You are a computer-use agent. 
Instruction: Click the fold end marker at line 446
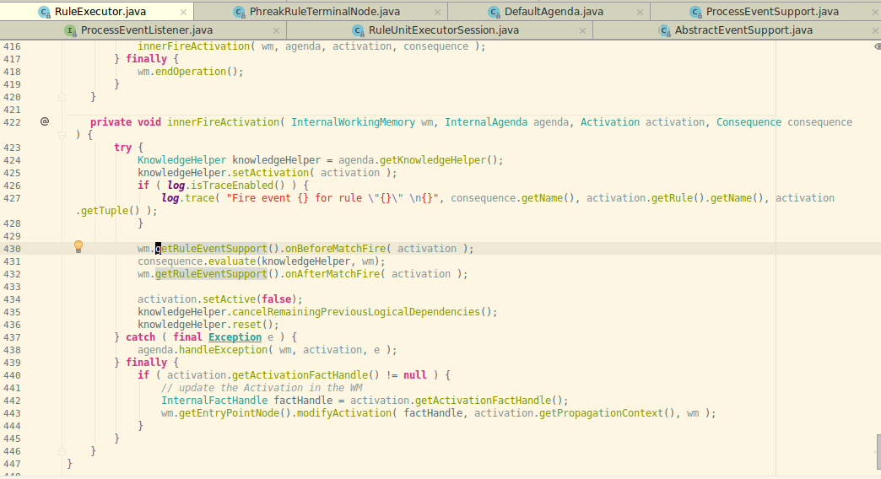click(62, 451)
